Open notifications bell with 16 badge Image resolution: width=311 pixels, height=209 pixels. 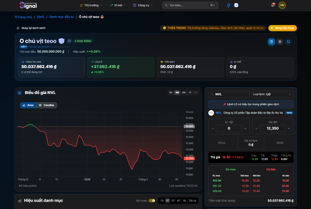tap(273, 5)
